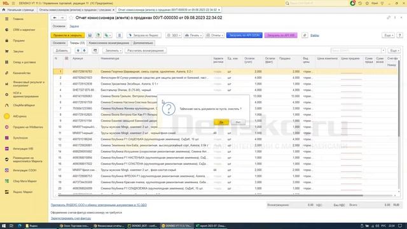This screenshot has width=407, height=229.
Task: Open the 1C main menu hamburger icon
Action: (13, 3)
